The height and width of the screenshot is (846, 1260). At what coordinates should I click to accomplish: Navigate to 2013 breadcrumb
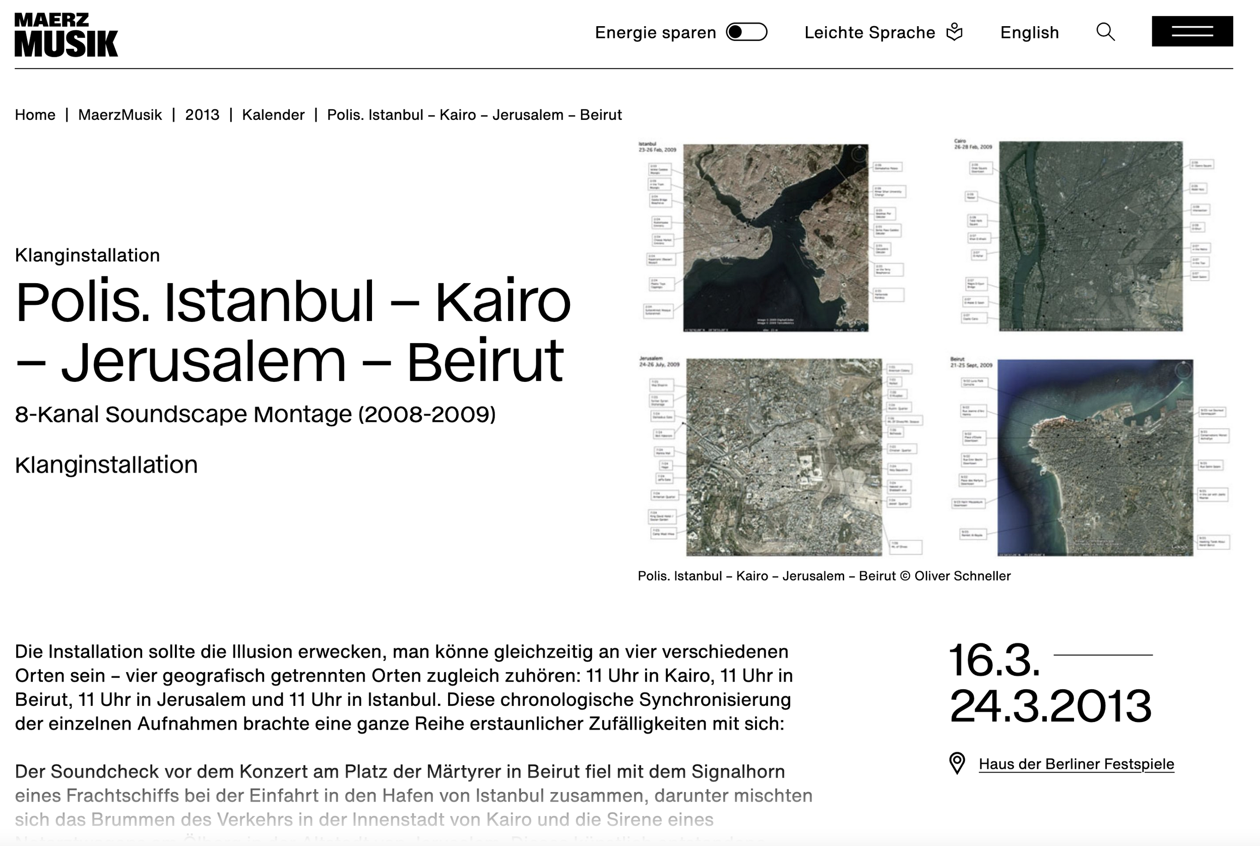202,115
